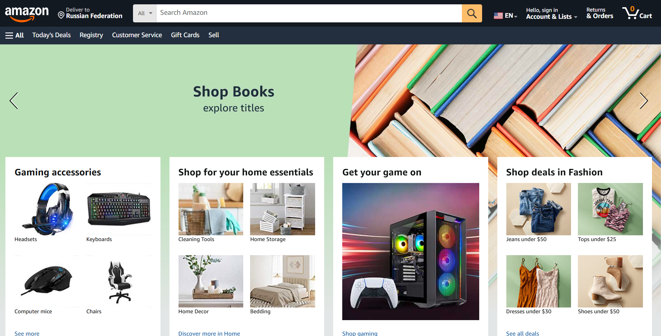Click the Amazon logo
This screenshot has width=661, height=336.
27,14
